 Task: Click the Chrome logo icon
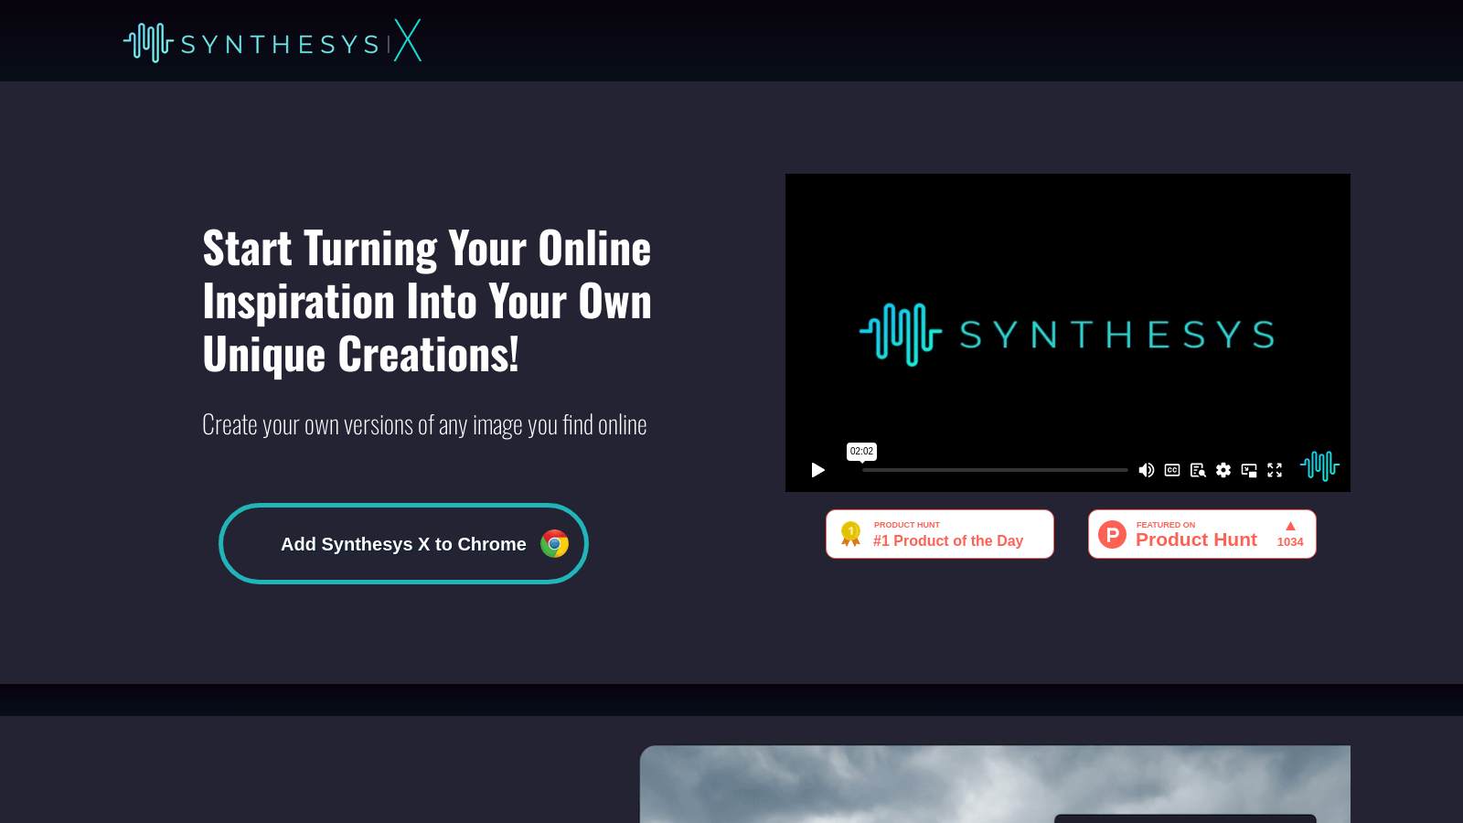554,543
